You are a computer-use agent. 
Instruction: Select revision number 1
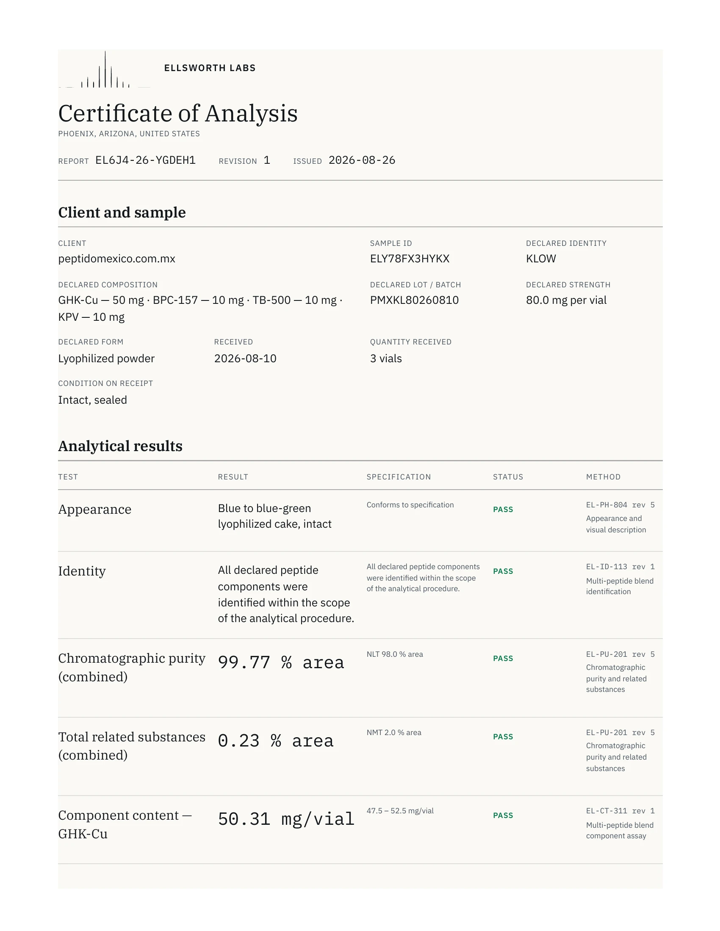pos(266,160)
